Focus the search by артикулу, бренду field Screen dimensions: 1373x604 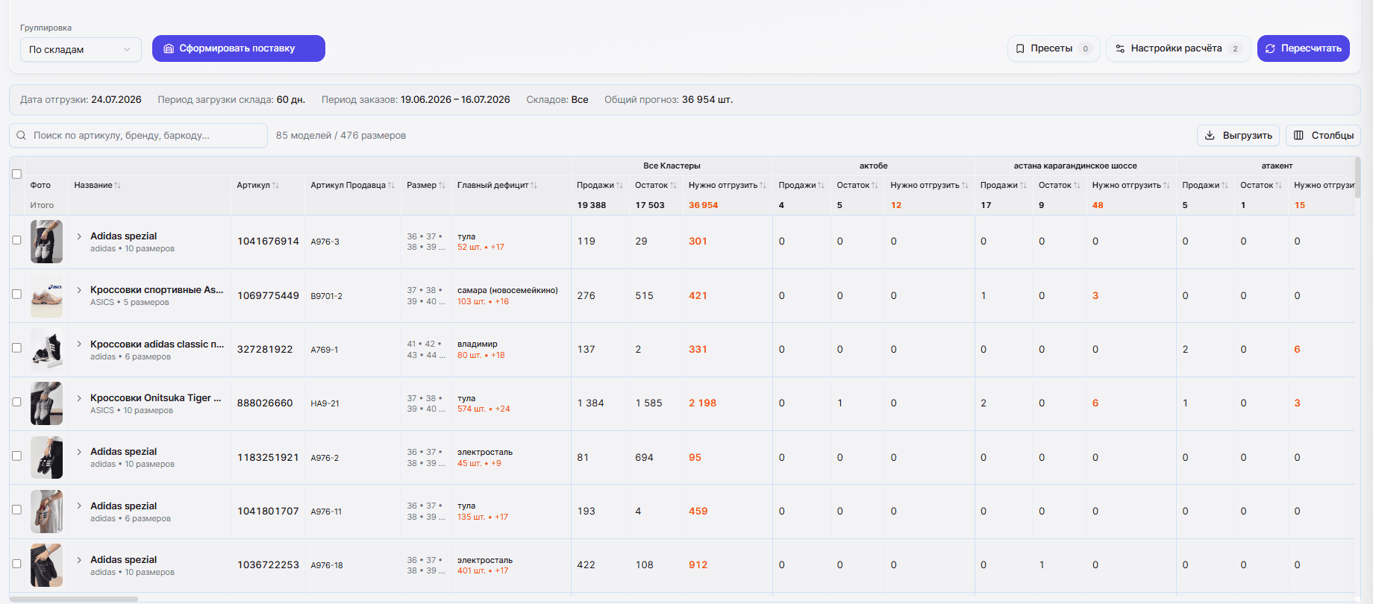click(138, 136)
